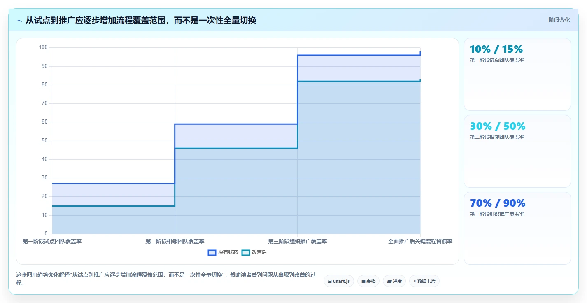Open the 10% / 15% data card
This screenshot has height=303, width=587.
point(517,74)
